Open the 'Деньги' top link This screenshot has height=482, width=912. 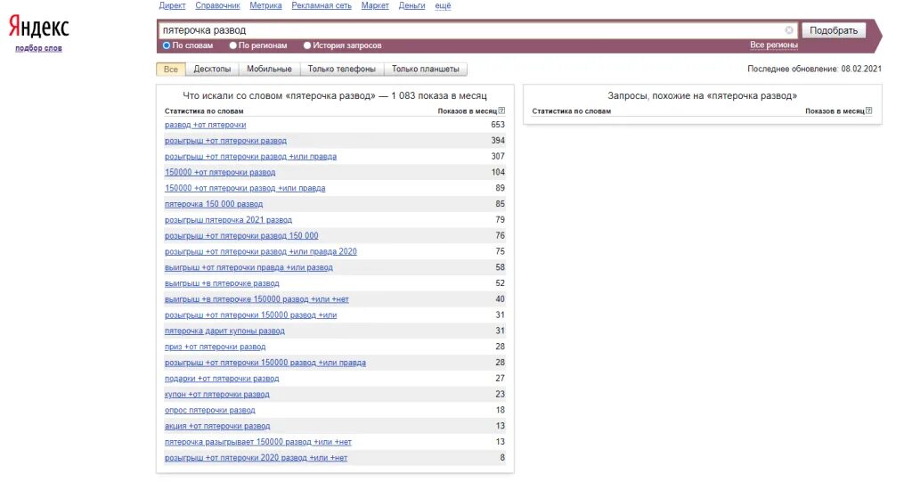click(x=411, y=6)
